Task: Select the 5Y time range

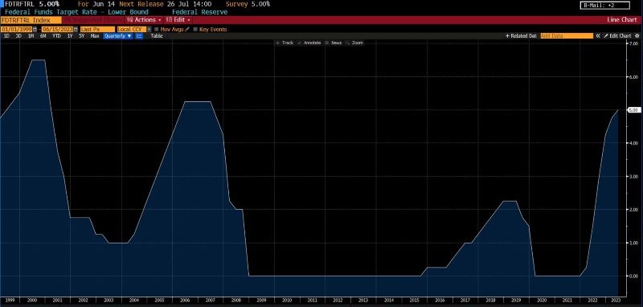Action: [82, 36]
